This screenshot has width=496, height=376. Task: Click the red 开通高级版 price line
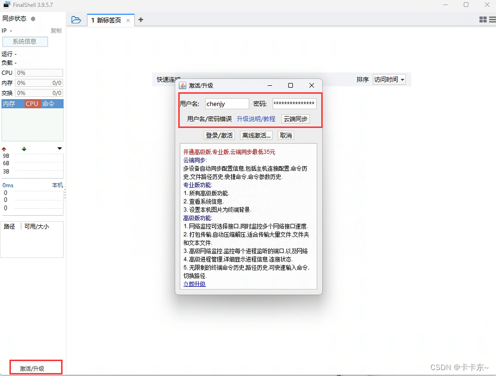[x=229, y=152]
